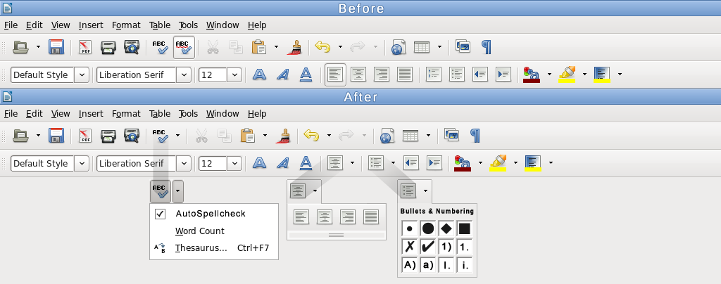Image resolution: width=721 pixels, height=284 pixels.
Task: Open the Liberation Serif font dropdown in Before toolbar
Action: coord(183,75)
